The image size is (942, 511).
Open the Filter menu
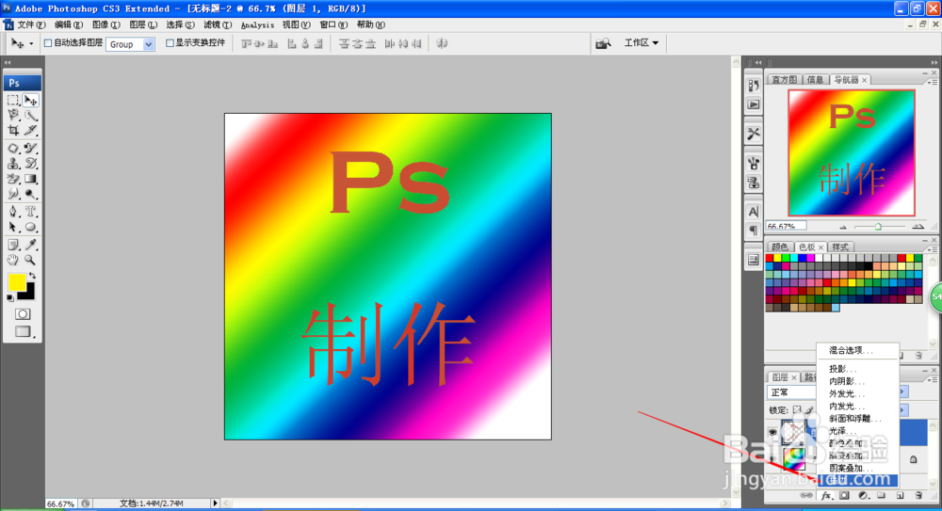click(x=218, y=24)
